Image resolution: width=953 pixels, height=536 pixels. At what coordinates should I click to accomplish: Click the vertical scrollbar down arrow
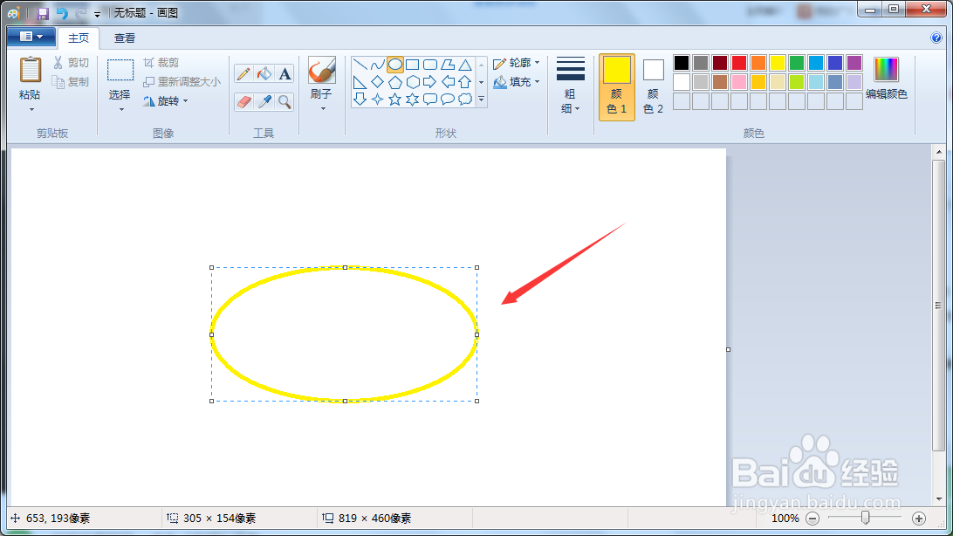pos(939,499)
